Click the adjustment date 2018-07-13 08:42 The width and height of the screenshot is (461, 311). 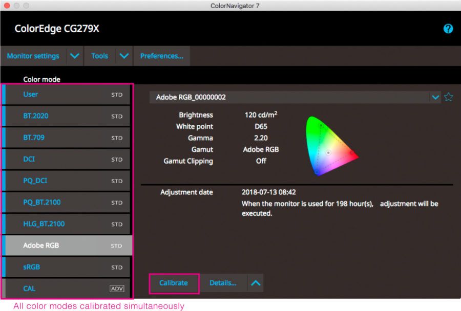coord(268,192)
